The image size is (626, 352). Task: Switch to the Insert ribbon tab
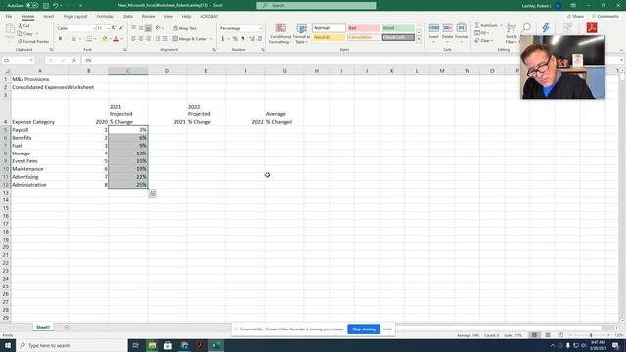click(x=48, y=17)
